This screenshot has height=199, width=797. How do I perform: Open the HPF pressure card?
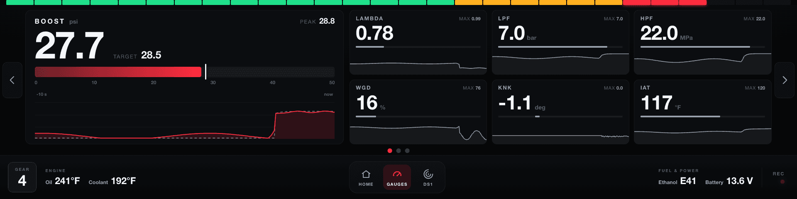pyautogui.click(x=703, y=42)
